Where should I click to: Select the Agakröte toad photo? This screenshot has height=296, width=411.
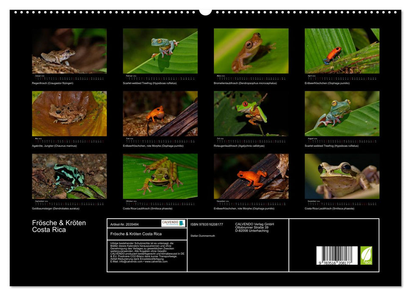point(69,114)
